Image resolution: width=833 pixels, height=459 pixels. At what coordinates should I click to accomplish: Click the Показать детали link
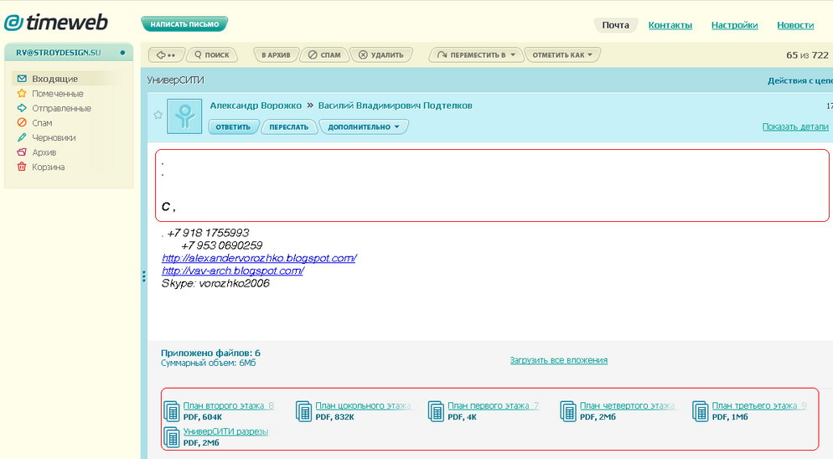795,126
